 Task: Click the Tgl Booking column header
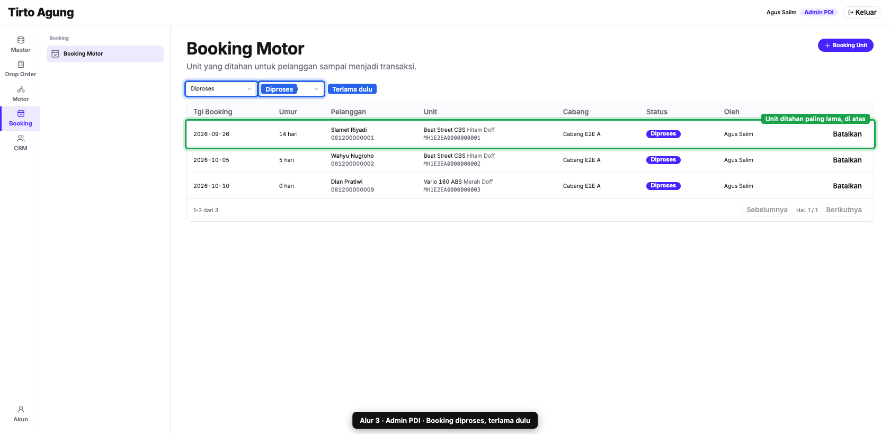[212, 112]
